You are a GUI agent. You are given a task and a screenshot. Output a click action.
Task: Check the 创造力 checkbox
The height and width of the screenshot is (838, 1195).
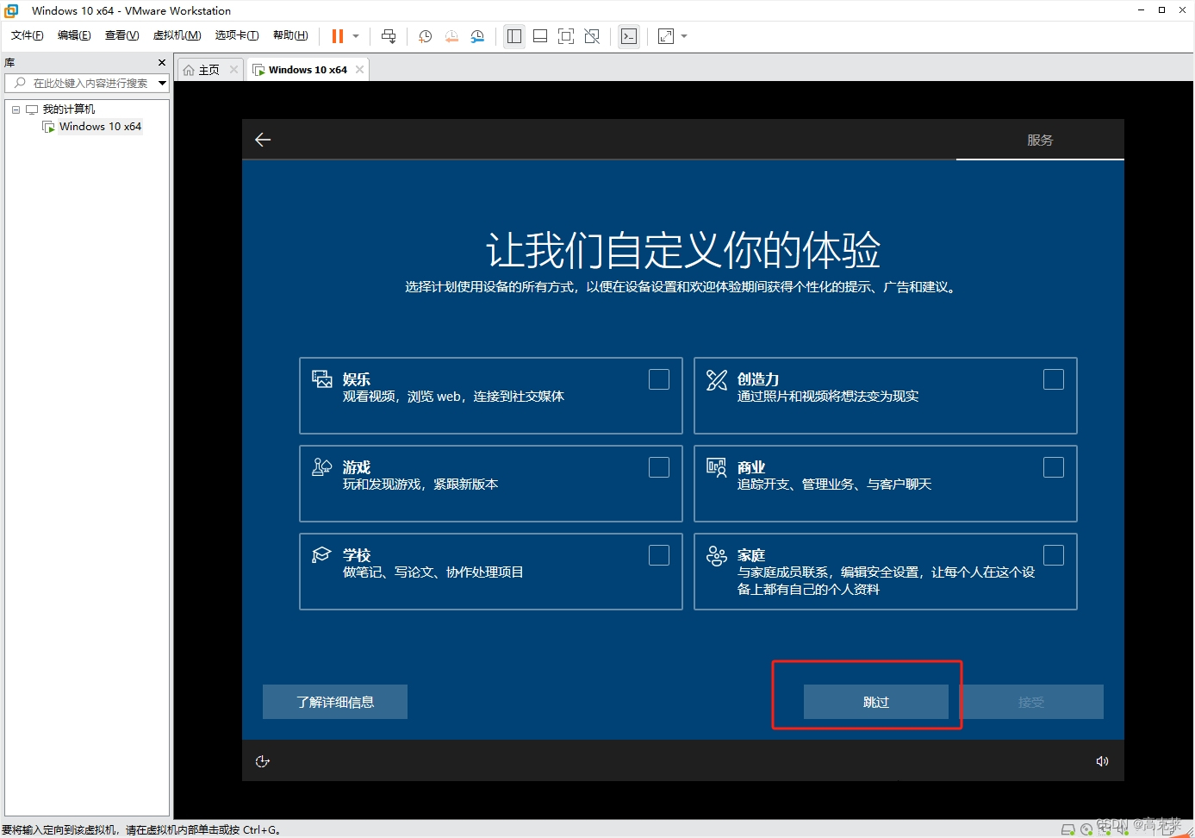(1054, 379)
